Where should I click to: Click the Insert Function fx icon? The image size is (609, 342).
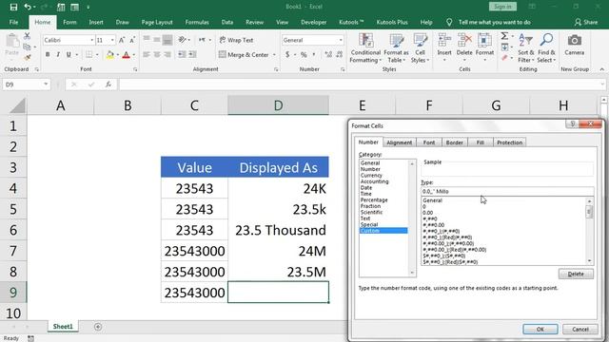pyautogui.click(x=108, y=85)
